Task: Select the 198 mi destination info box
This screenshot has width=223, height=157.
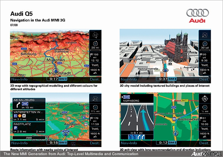Action: coord(95,57)
